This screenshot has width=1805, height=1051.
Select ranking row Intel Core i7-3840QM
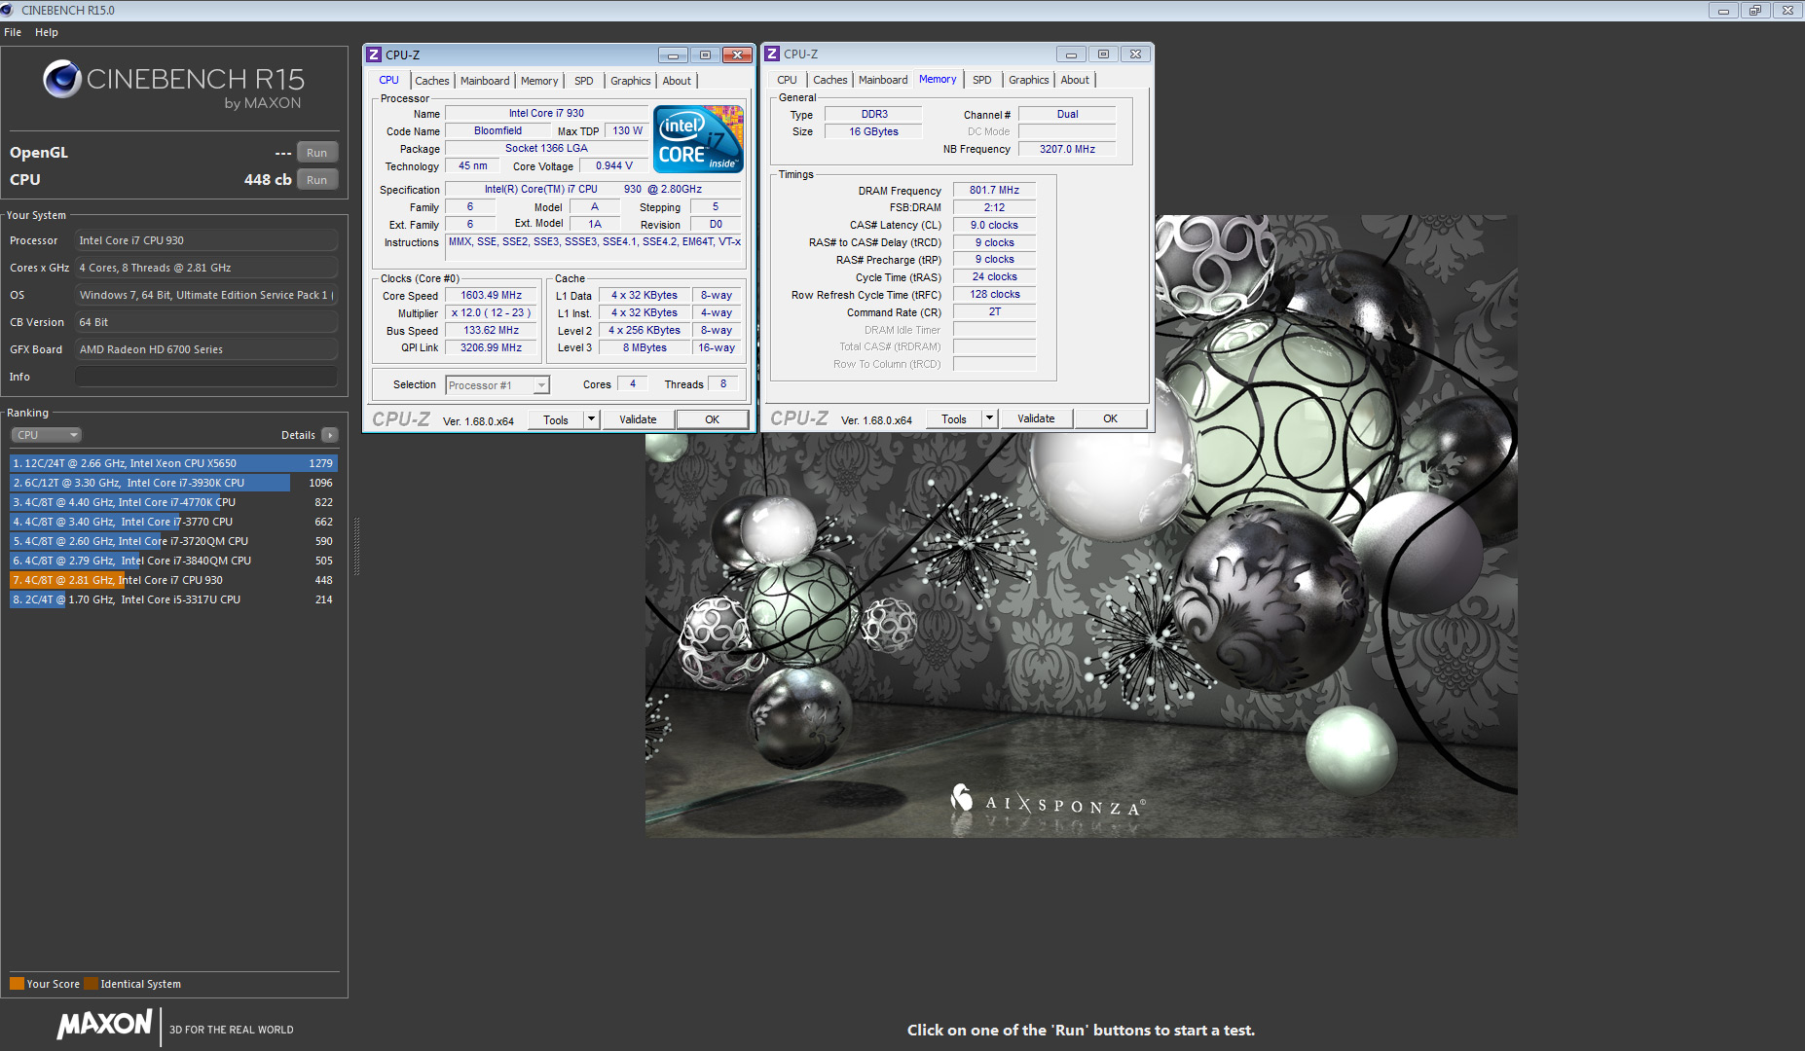pyautogui.click(x=173, y=561)
